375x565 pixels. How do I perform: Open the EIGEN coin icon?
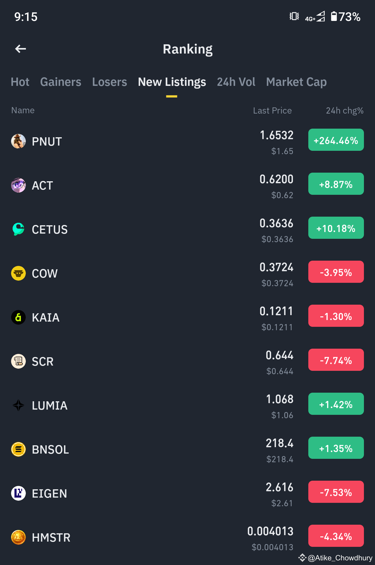[x=18, y=493]
